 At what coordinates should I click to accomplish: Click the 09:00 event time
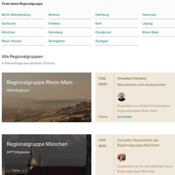(x=103, y=84)
